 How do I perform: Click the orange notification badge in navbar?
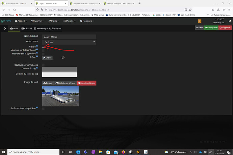(x=200, y=21)
